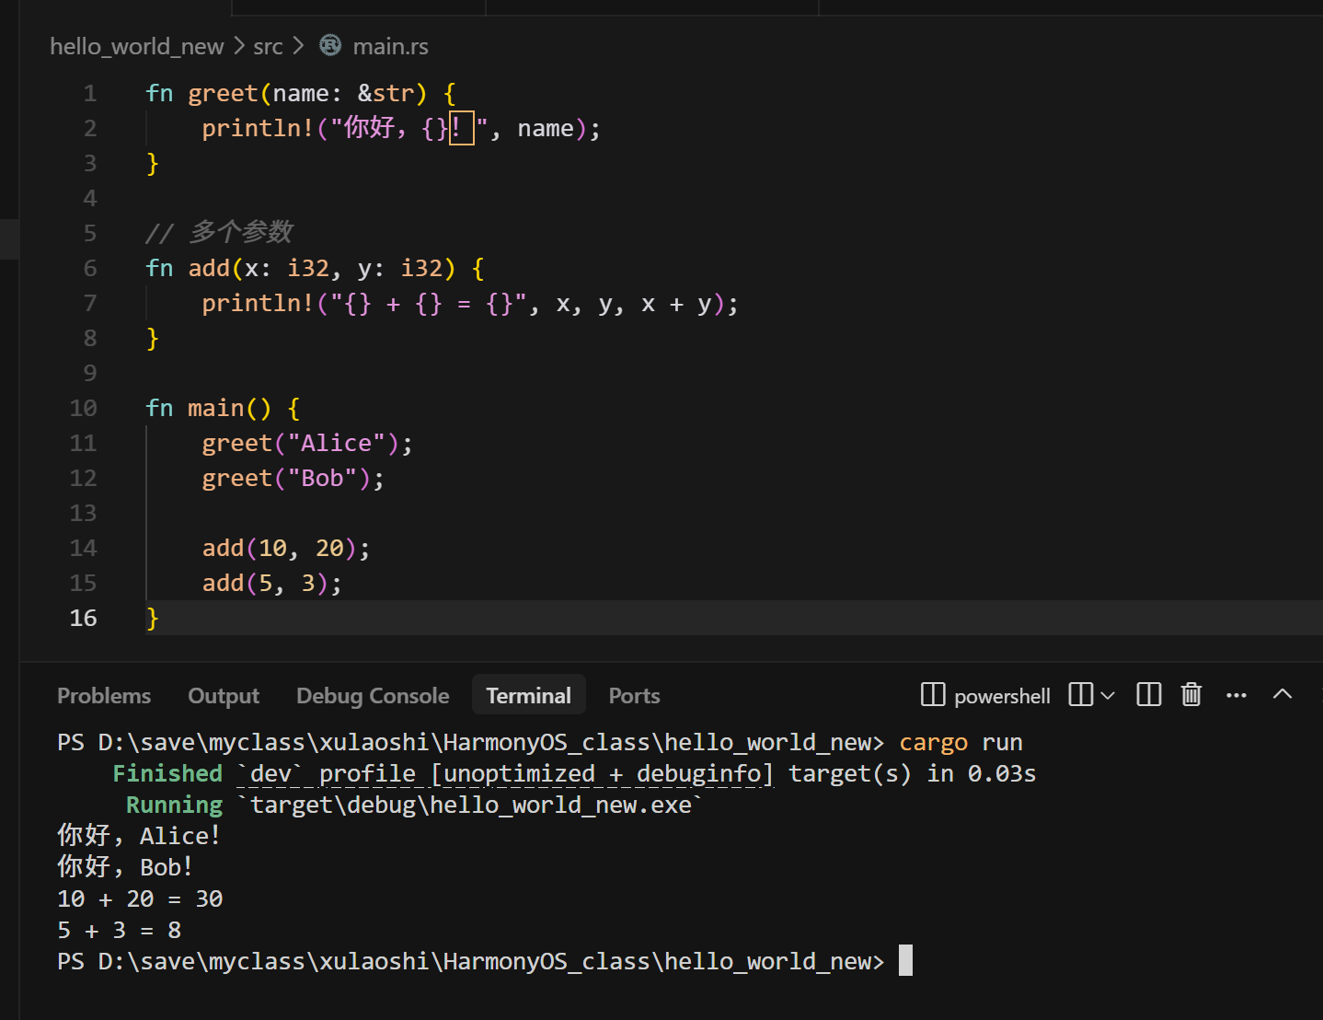Click line number 16 in the gutter
Image resolution: width=1323 pixels, height=1020 pixels.
click(x=83, y=618)
